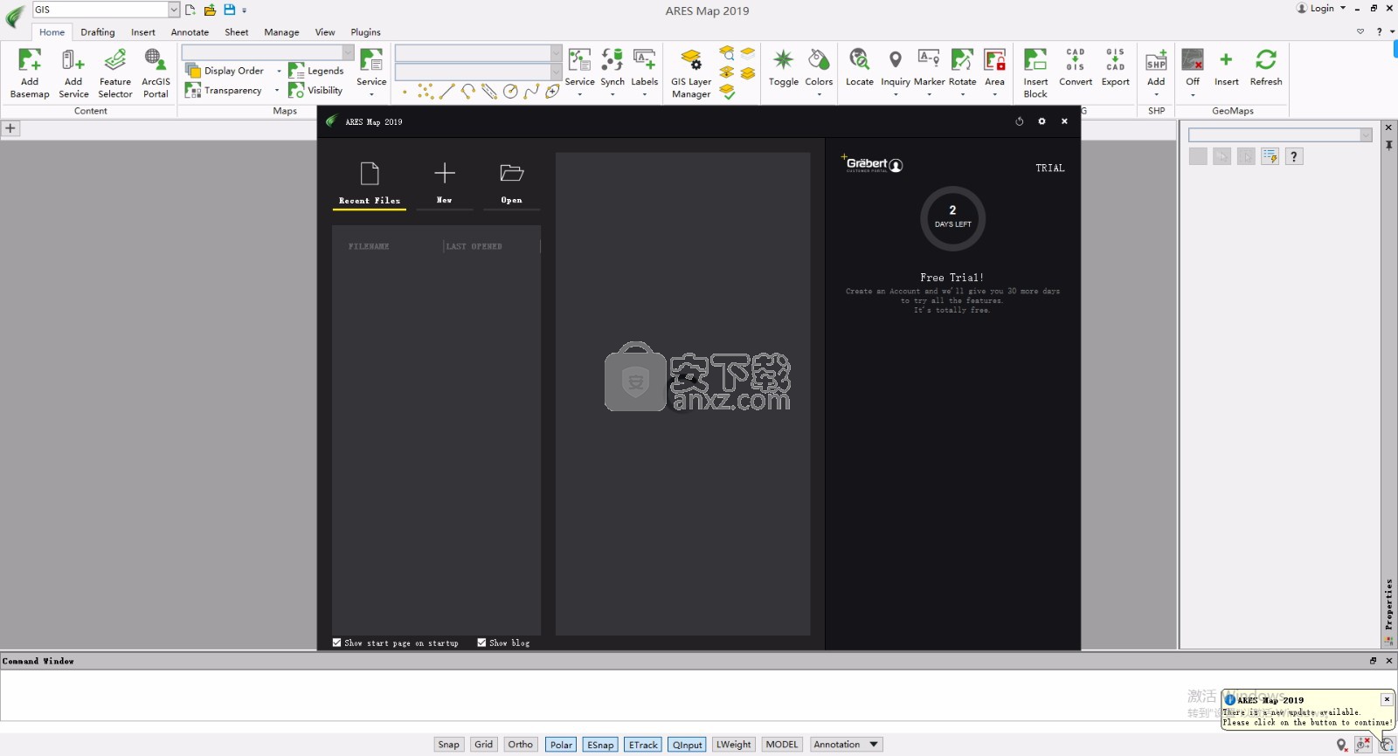This screenshot has height=756, width=1398.
Task: Click the quick select lightning icon in Properties
Action: tap(1270, 156)
